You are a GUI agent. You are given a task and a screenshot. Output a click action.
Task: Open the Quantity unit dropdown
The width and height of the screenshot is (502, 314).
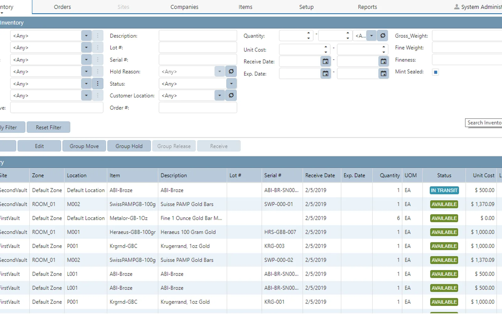coord(371,36)
